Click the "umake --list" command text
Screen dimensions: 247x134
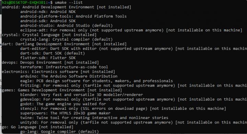coord(69,2)
